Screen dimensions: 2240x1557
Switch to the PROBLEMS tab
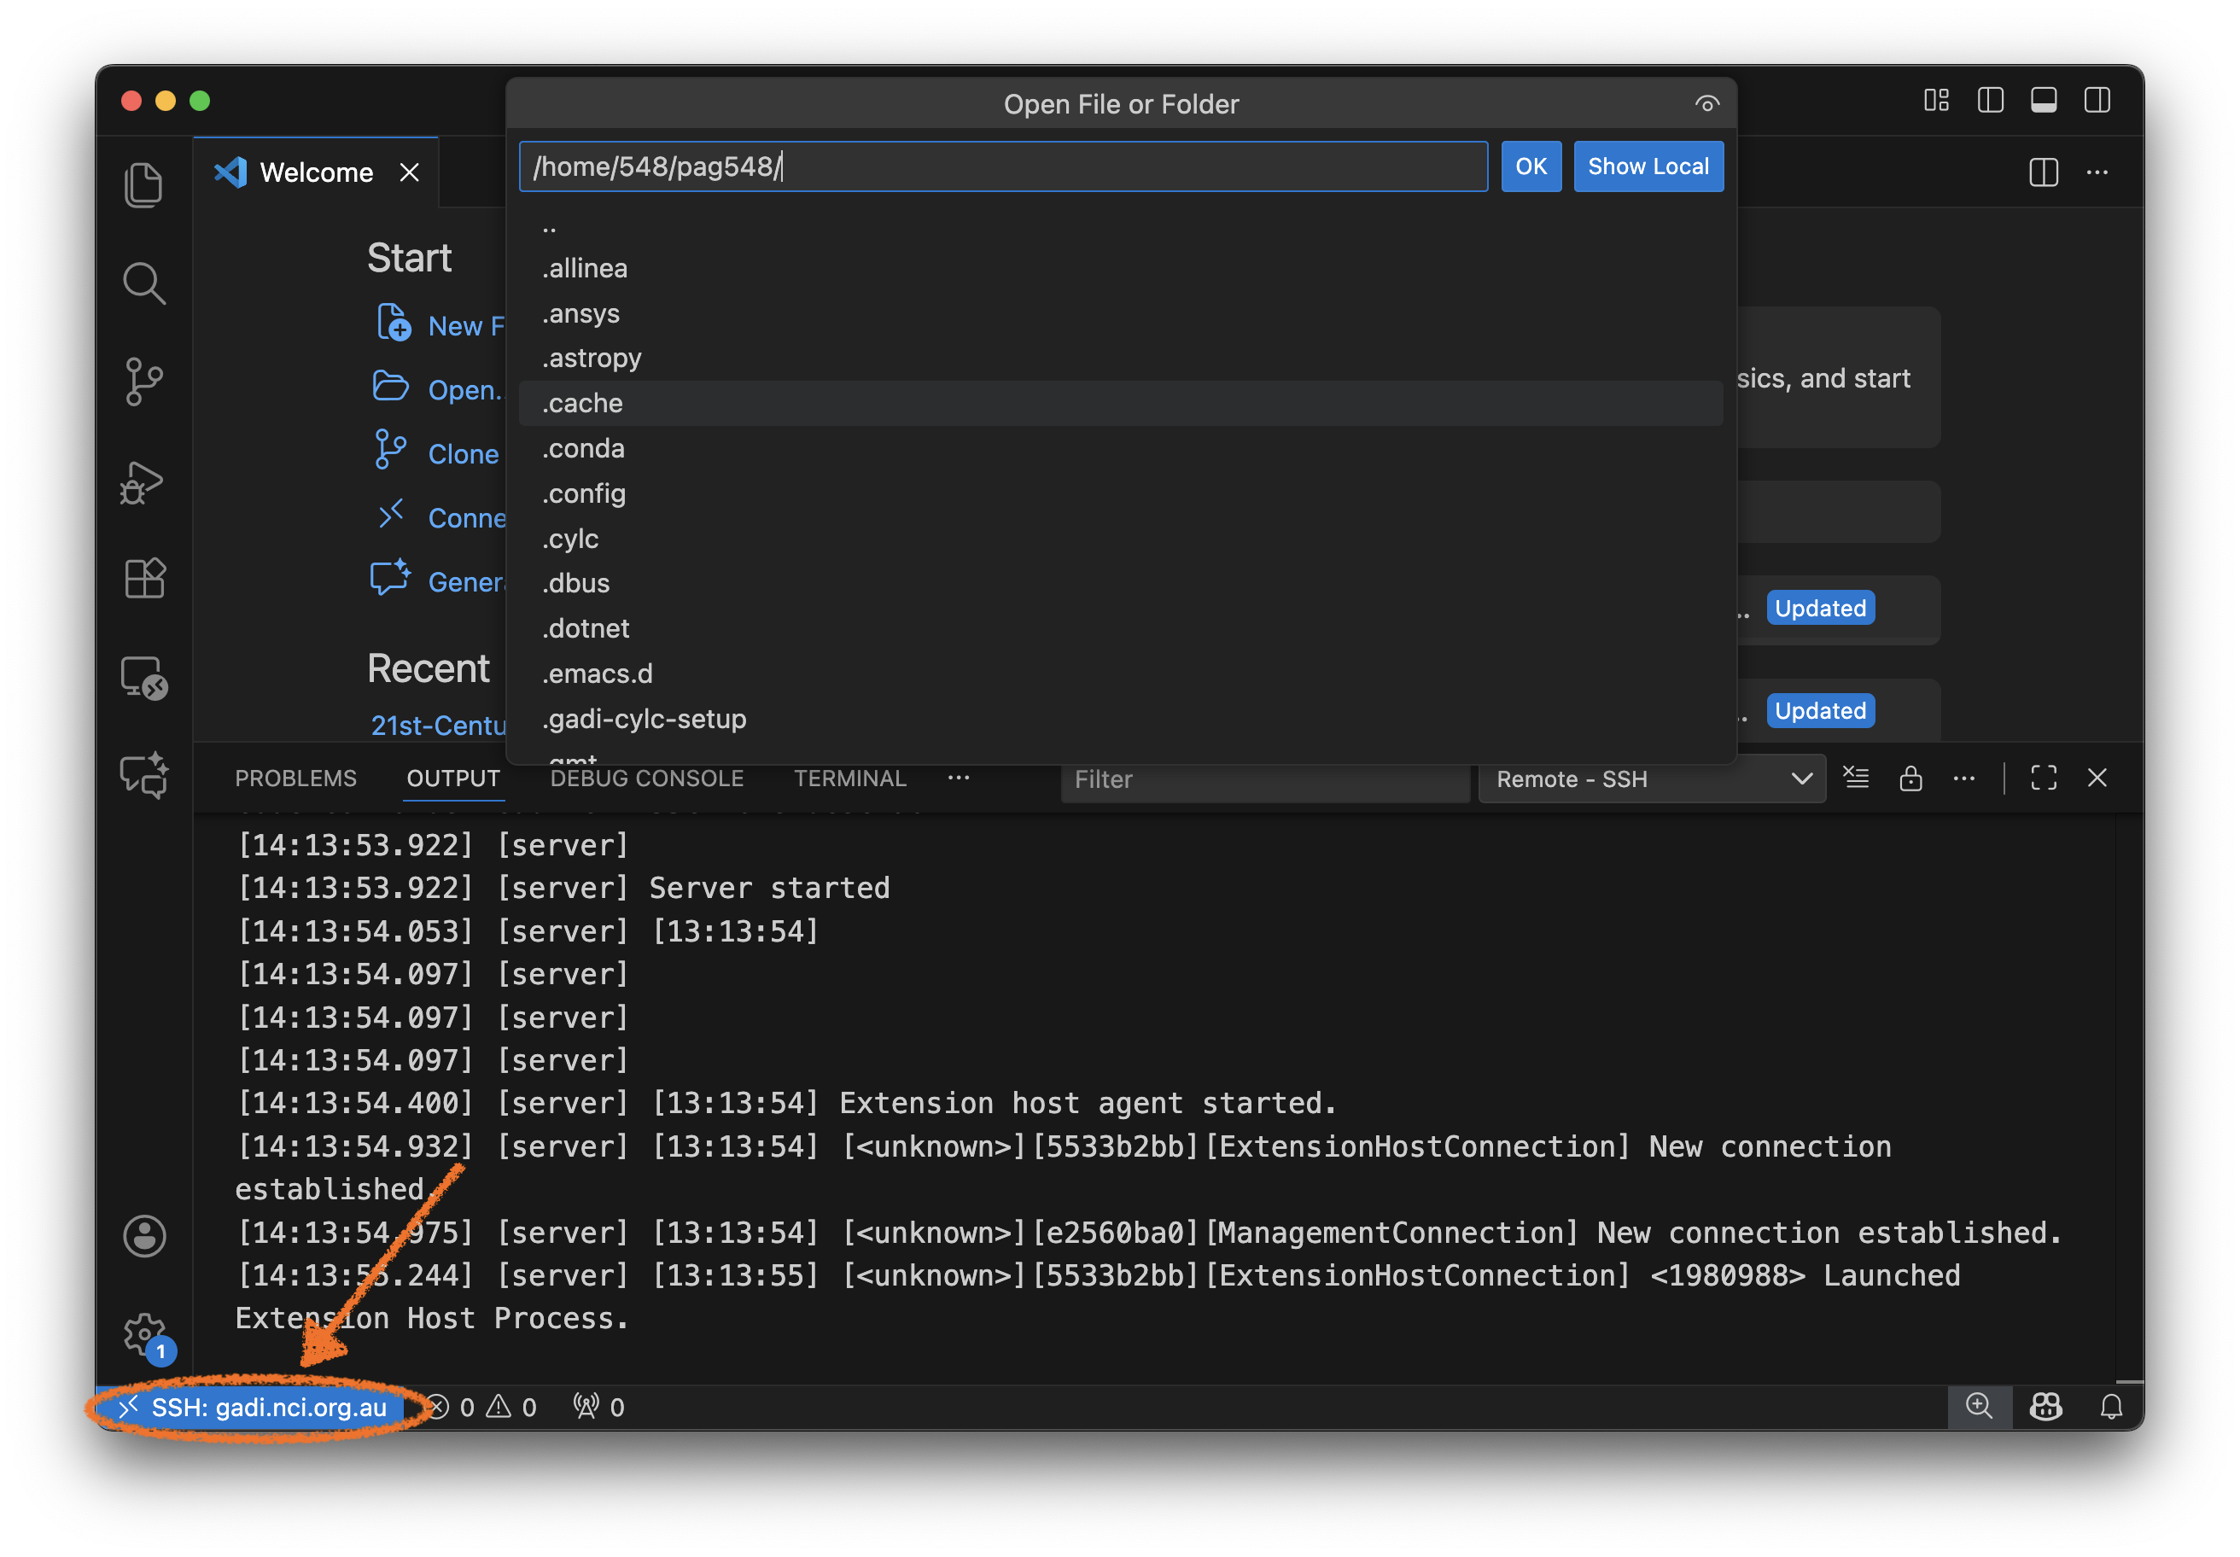coord(295,778)
